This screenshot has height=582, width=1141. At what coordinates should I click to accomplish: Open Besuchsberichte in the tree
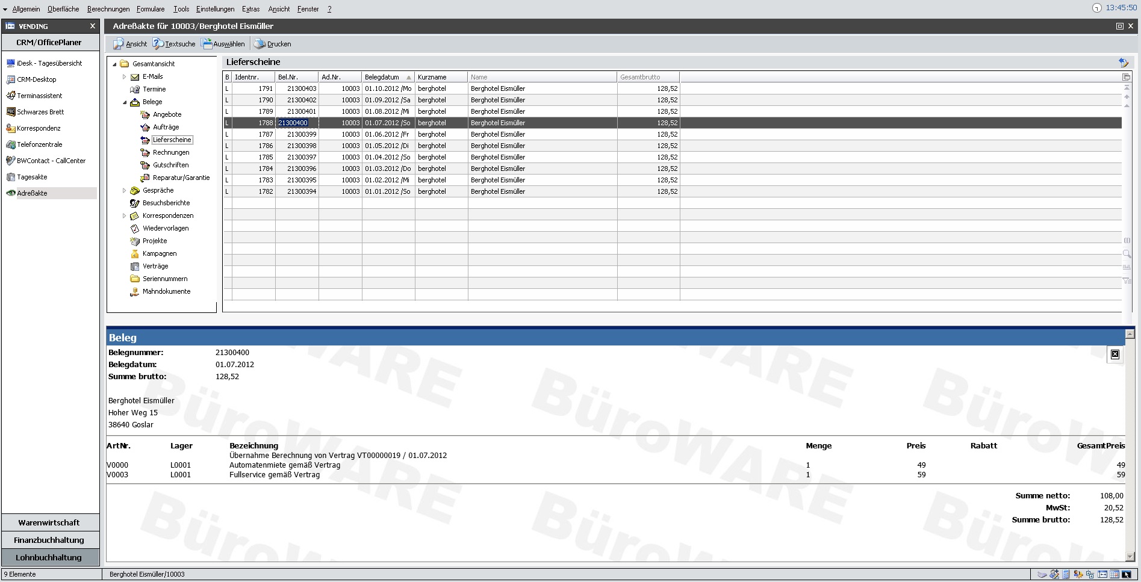pyautogui.click(x=166, y=203)
